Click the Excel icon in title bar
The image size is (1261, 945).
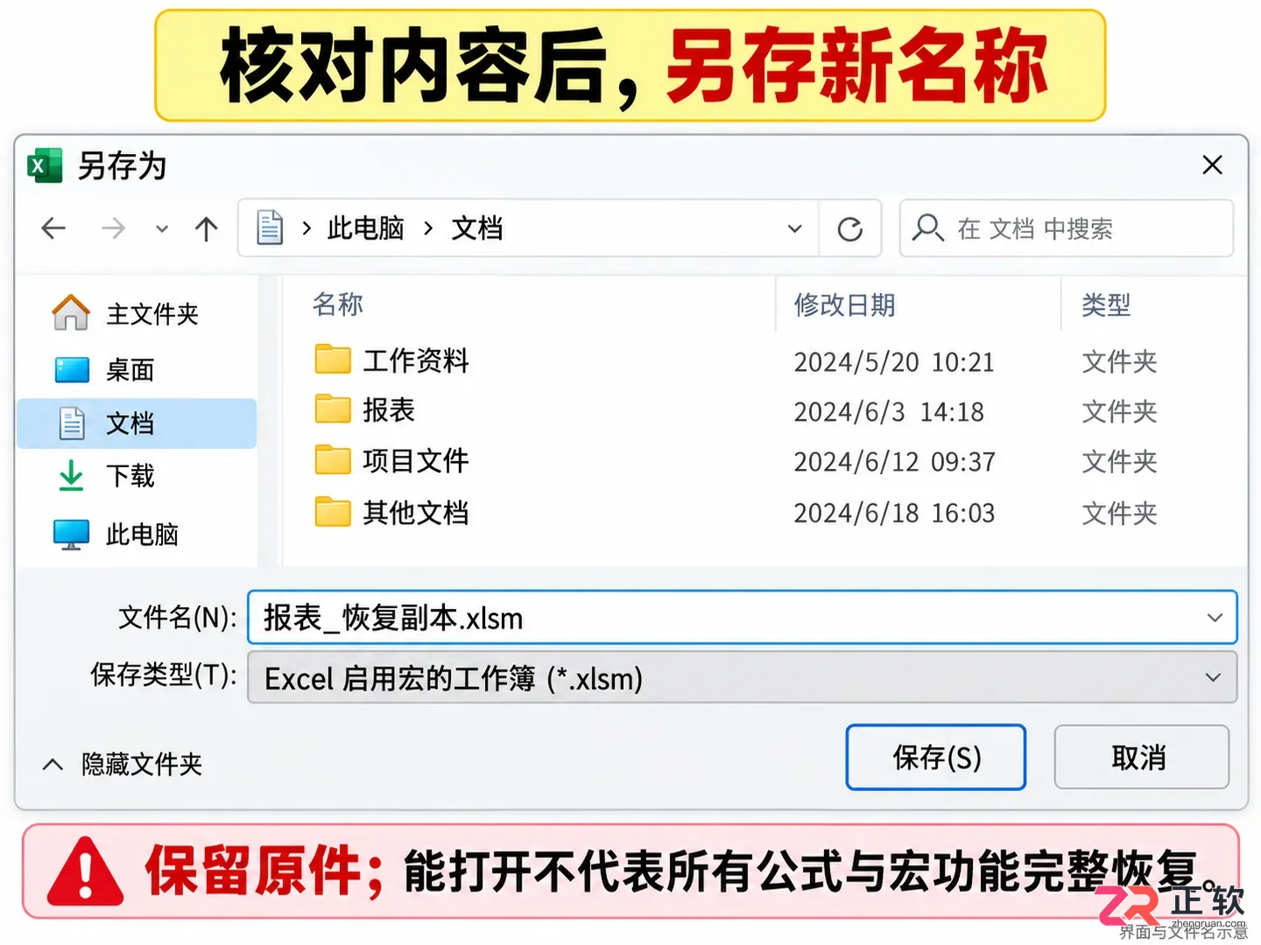pyautogui.click(x=45, y=165)
